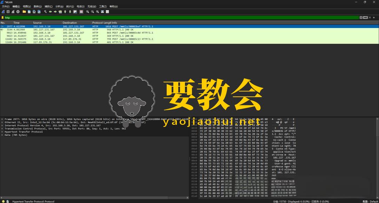Image resolution: width=379 pixels, height=203 pixels.
Task: Restart the current capture
Action: [x=13, y=12]
